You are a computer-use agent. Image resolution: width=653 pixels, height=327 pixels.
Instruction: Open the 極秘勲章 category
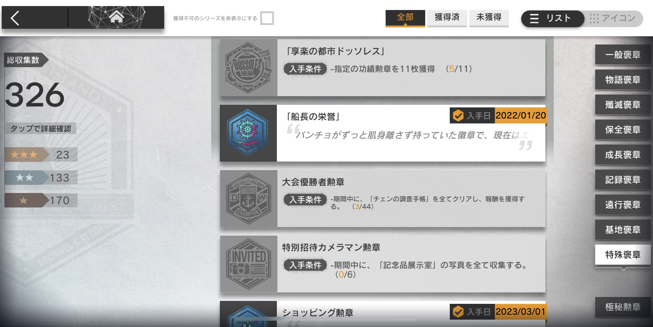click(x=623, y=307)
